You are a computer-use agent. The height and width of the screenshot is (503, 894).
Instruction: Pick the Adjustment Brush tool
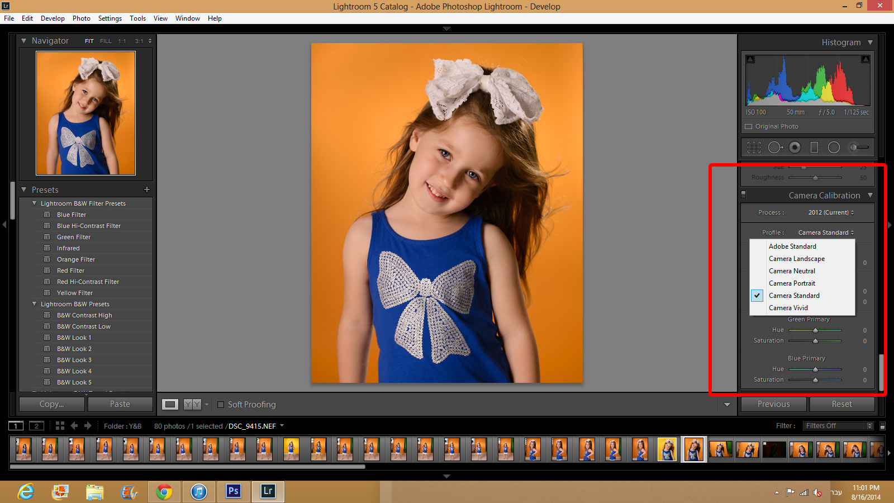tap(859, 148)
